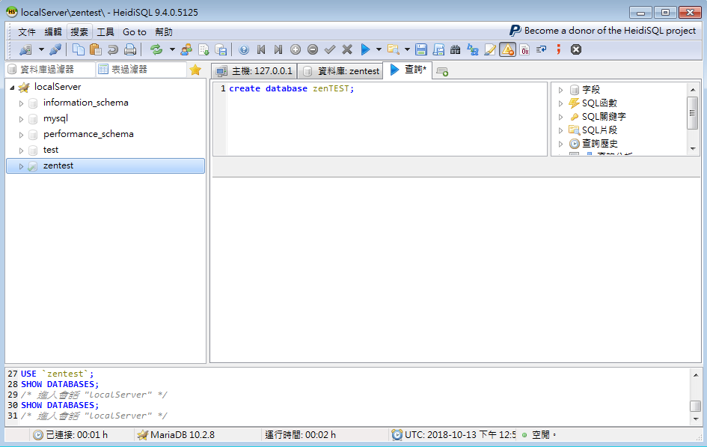Click the Find text binoculars icon
707x447 pixels.
pyautogui.click(x=456, y=49)
